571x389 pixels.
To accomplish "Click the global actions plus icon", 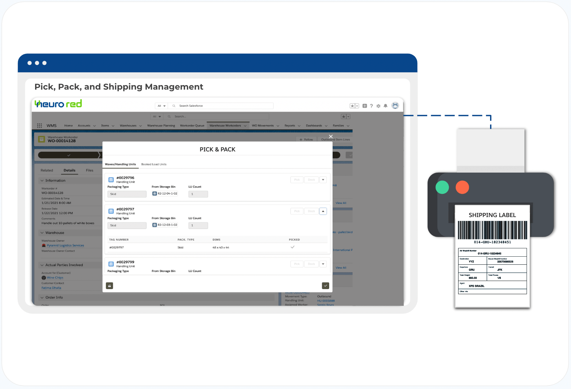I will tap(365, 106).
